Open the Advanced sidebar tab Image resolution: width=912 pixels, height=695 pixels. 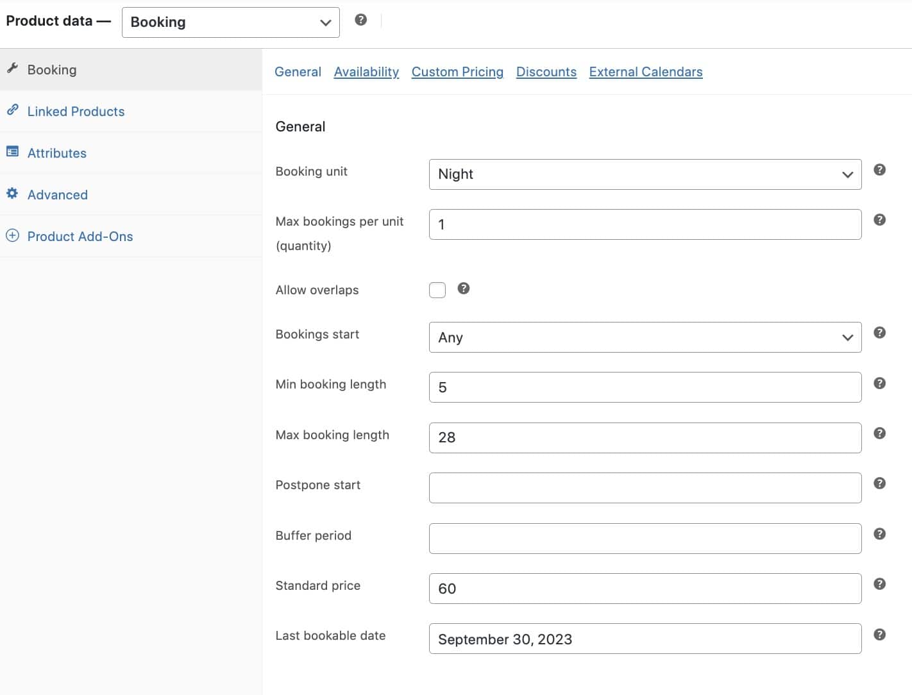click(x=131, y=195)
